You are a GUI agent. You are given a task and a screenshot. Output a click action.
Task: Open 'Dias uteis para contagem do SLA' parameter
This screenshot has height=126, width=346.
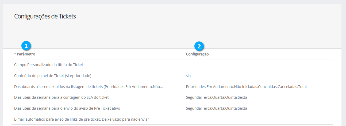tap(61, 97)
